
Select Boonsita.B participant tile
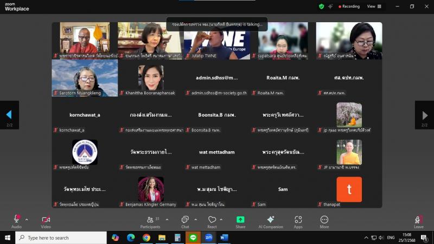pyautogui.click(x=217, y=115)
